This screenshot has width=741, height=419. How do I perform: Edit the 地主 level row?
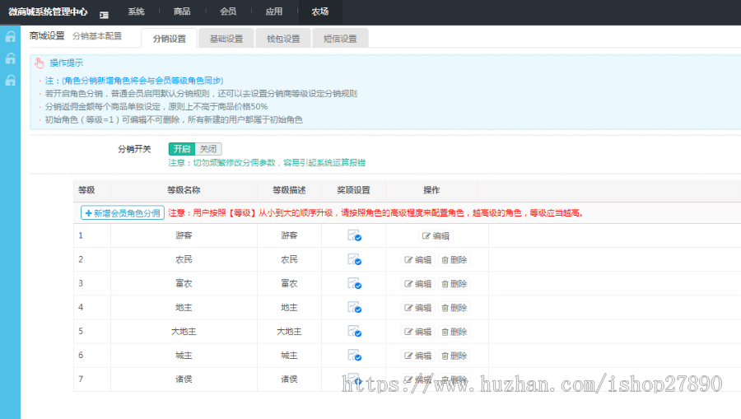(x=417, y=308)
